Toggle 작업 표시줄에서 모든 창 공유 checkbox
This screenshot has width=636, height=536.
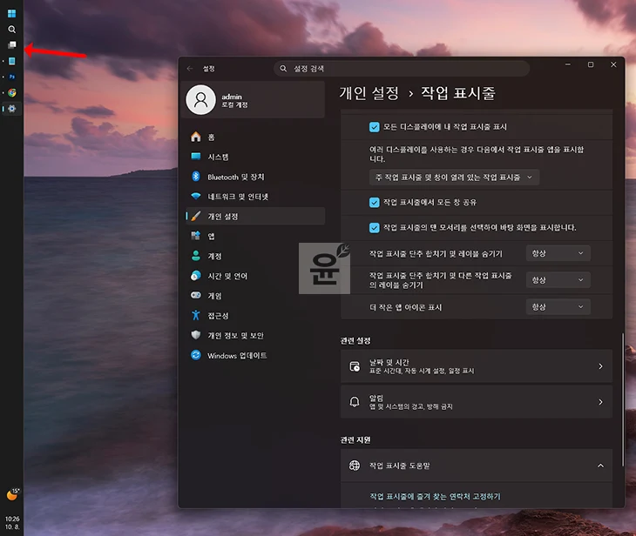click(x=374, y=203)
